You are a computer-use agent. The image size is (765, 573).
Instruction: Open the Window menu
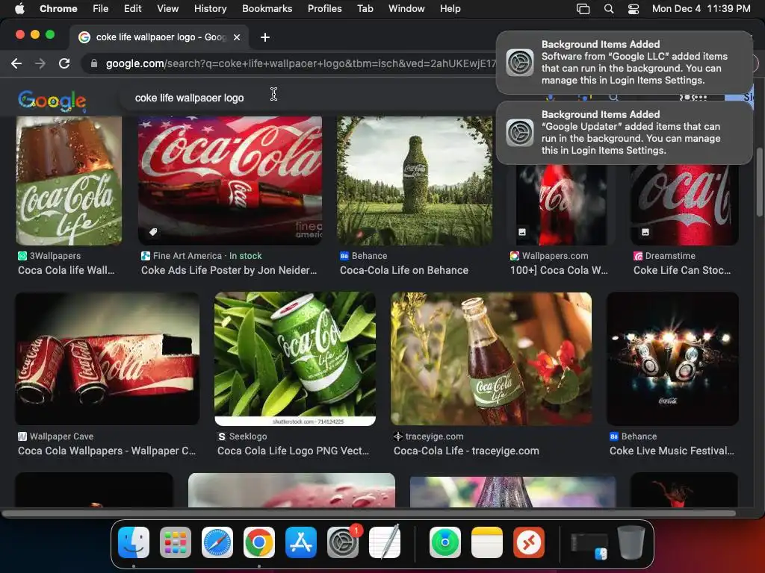(x=406, y=8)
